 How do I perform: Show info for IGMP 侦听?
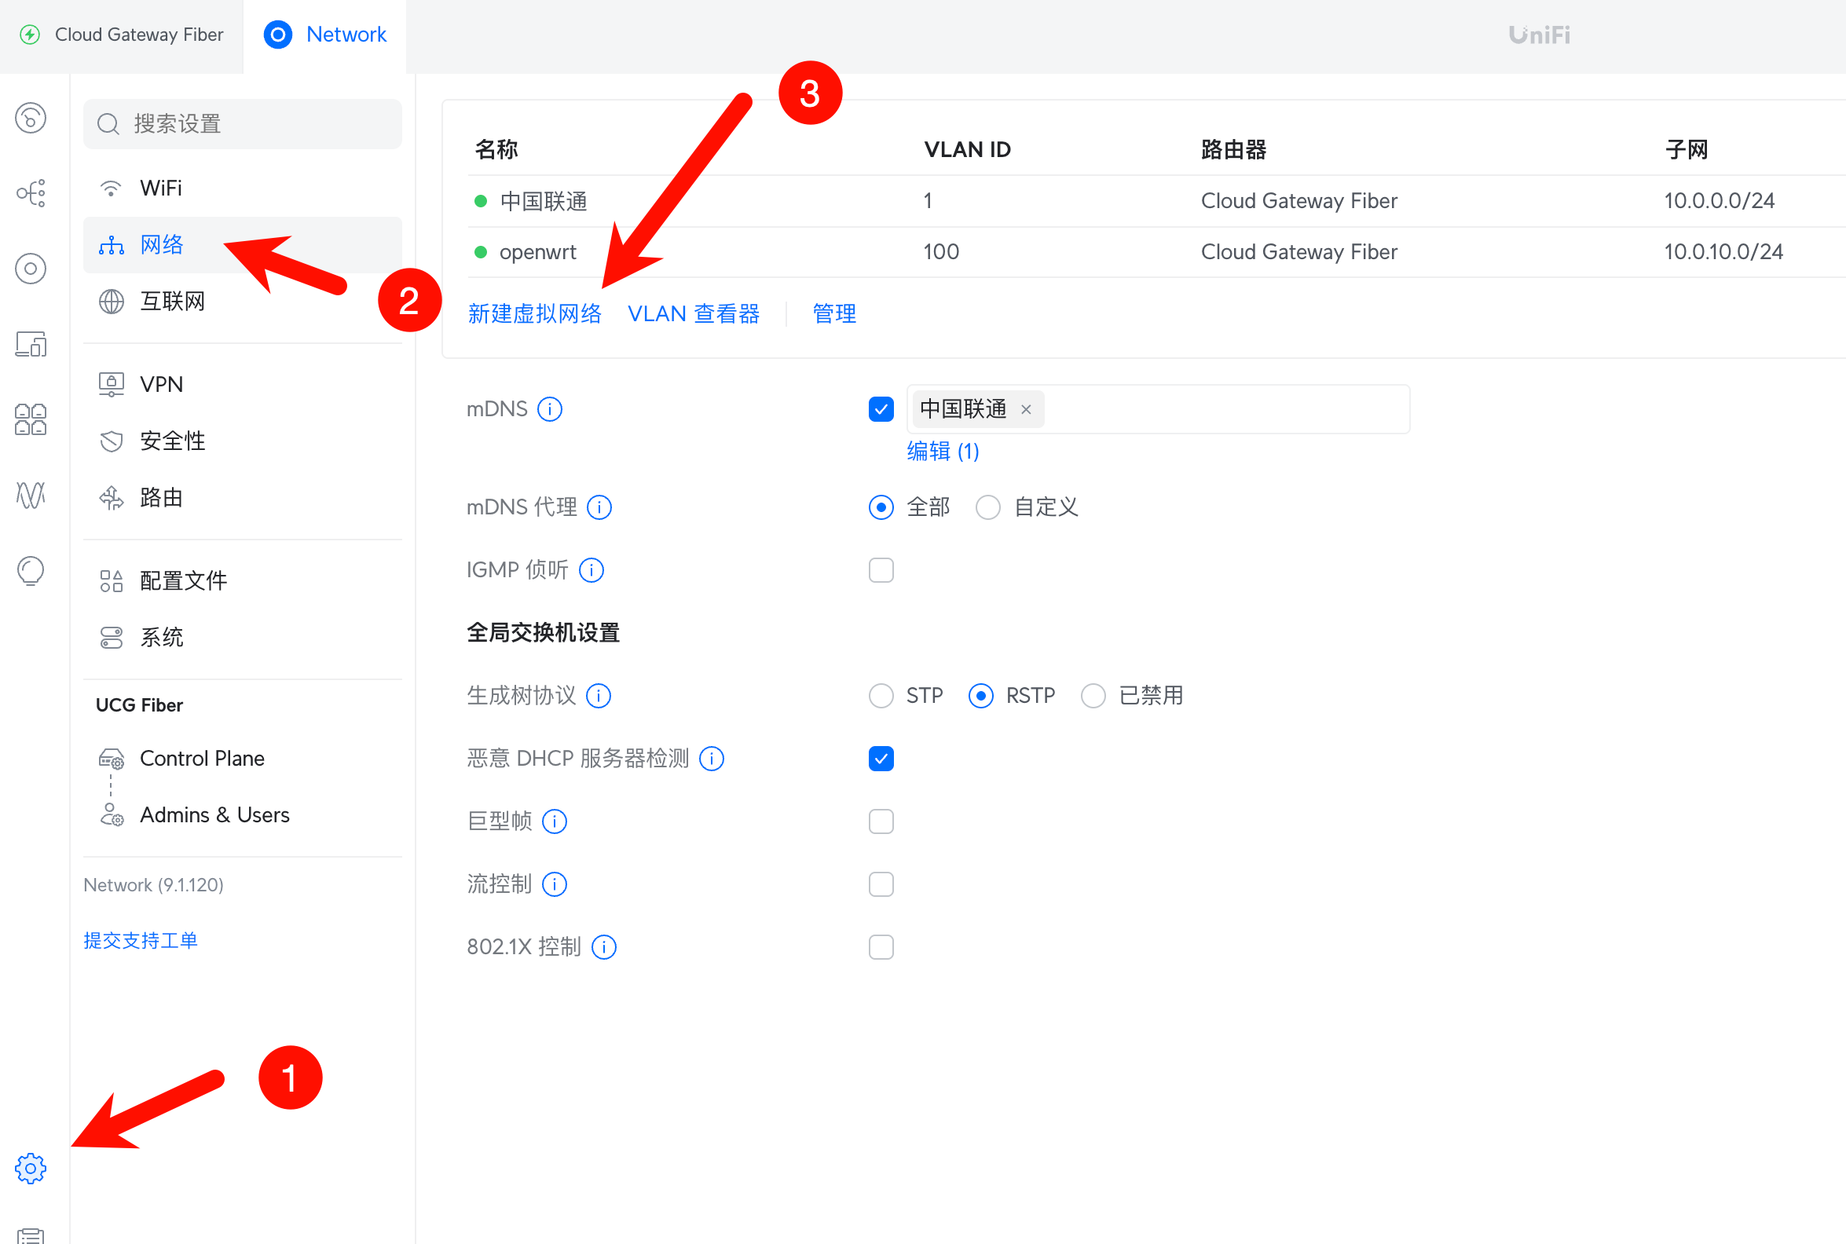tap(591, 570)
